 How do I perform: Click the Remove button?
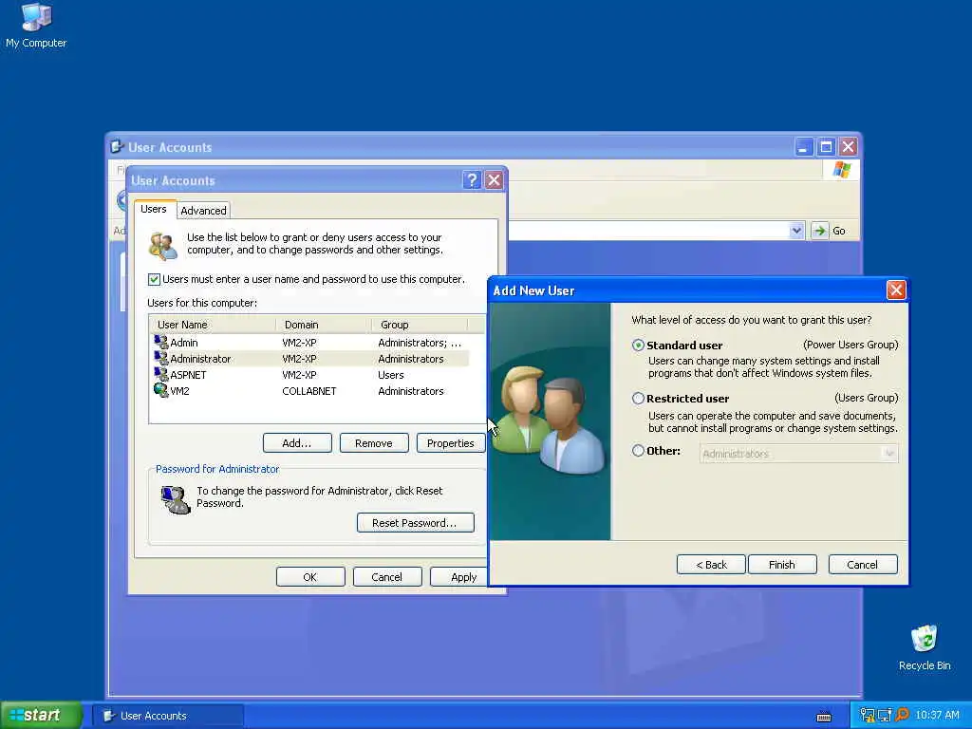pyautogui.click(x=374, y=443)
